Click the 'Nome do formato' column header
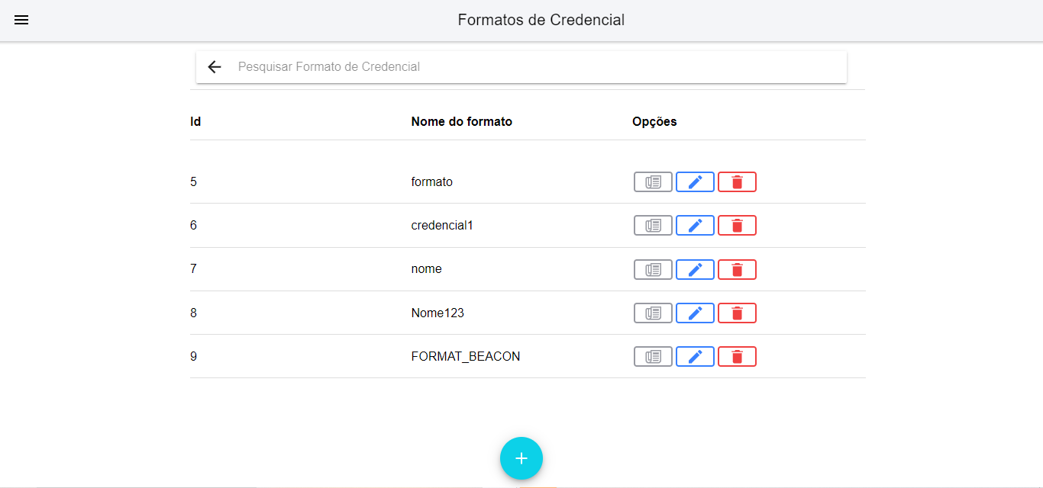This screenshot has height=488, width=1043. pyautogui.click(x=461, y=122)
